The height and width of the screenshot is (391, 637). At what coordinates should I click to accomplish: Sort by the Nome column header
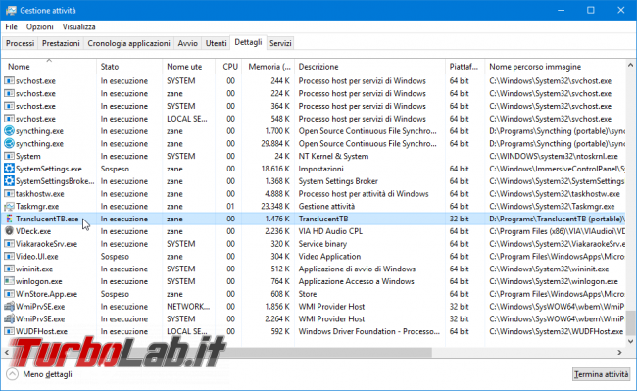pyautogui.click(x=49, y=67)
